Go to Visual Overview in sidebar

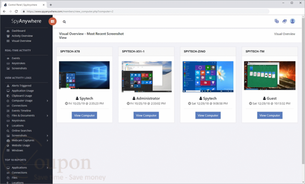click(x=21, y=41)
